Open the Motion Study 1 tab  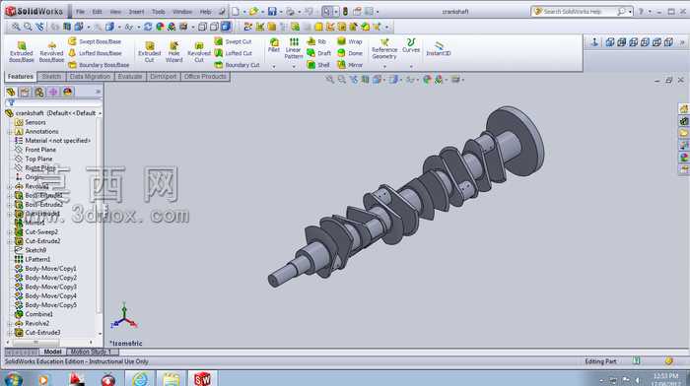pyautogui.click(x=92, y=352)
